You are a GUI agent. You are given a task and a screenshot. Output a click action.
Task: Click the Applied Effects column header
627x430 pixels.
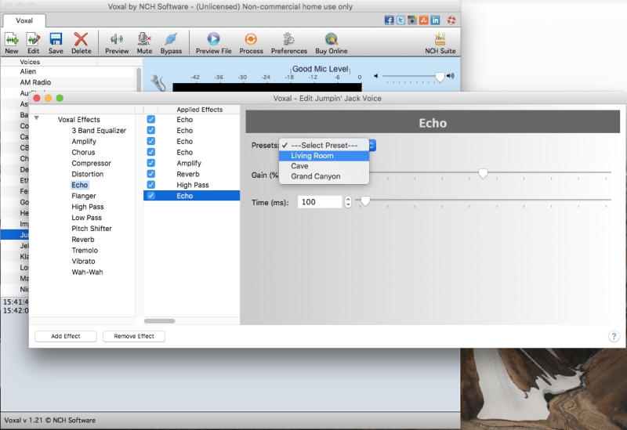coord(199,110)
